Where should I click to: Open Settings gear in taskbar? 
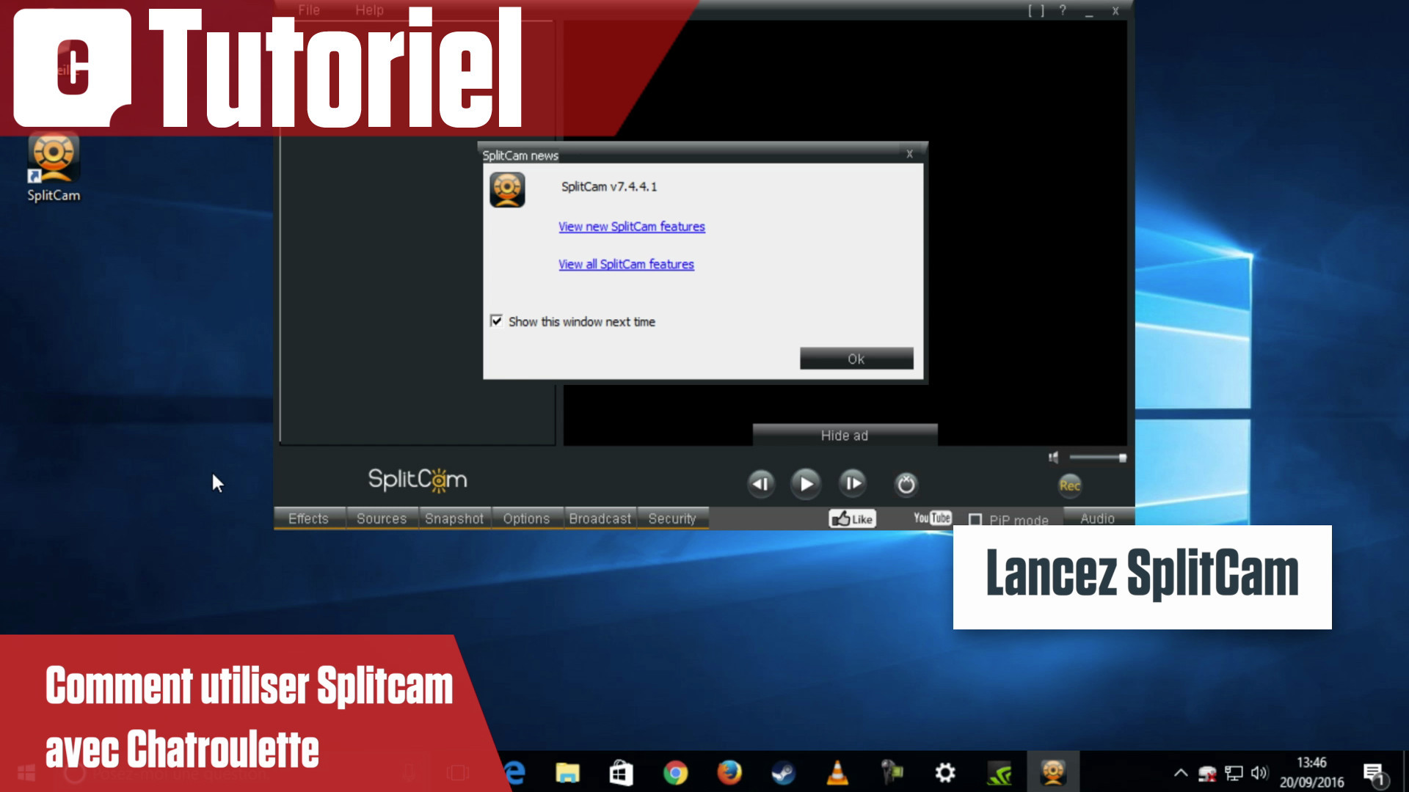pyautogui.click(x=945, y=773)
